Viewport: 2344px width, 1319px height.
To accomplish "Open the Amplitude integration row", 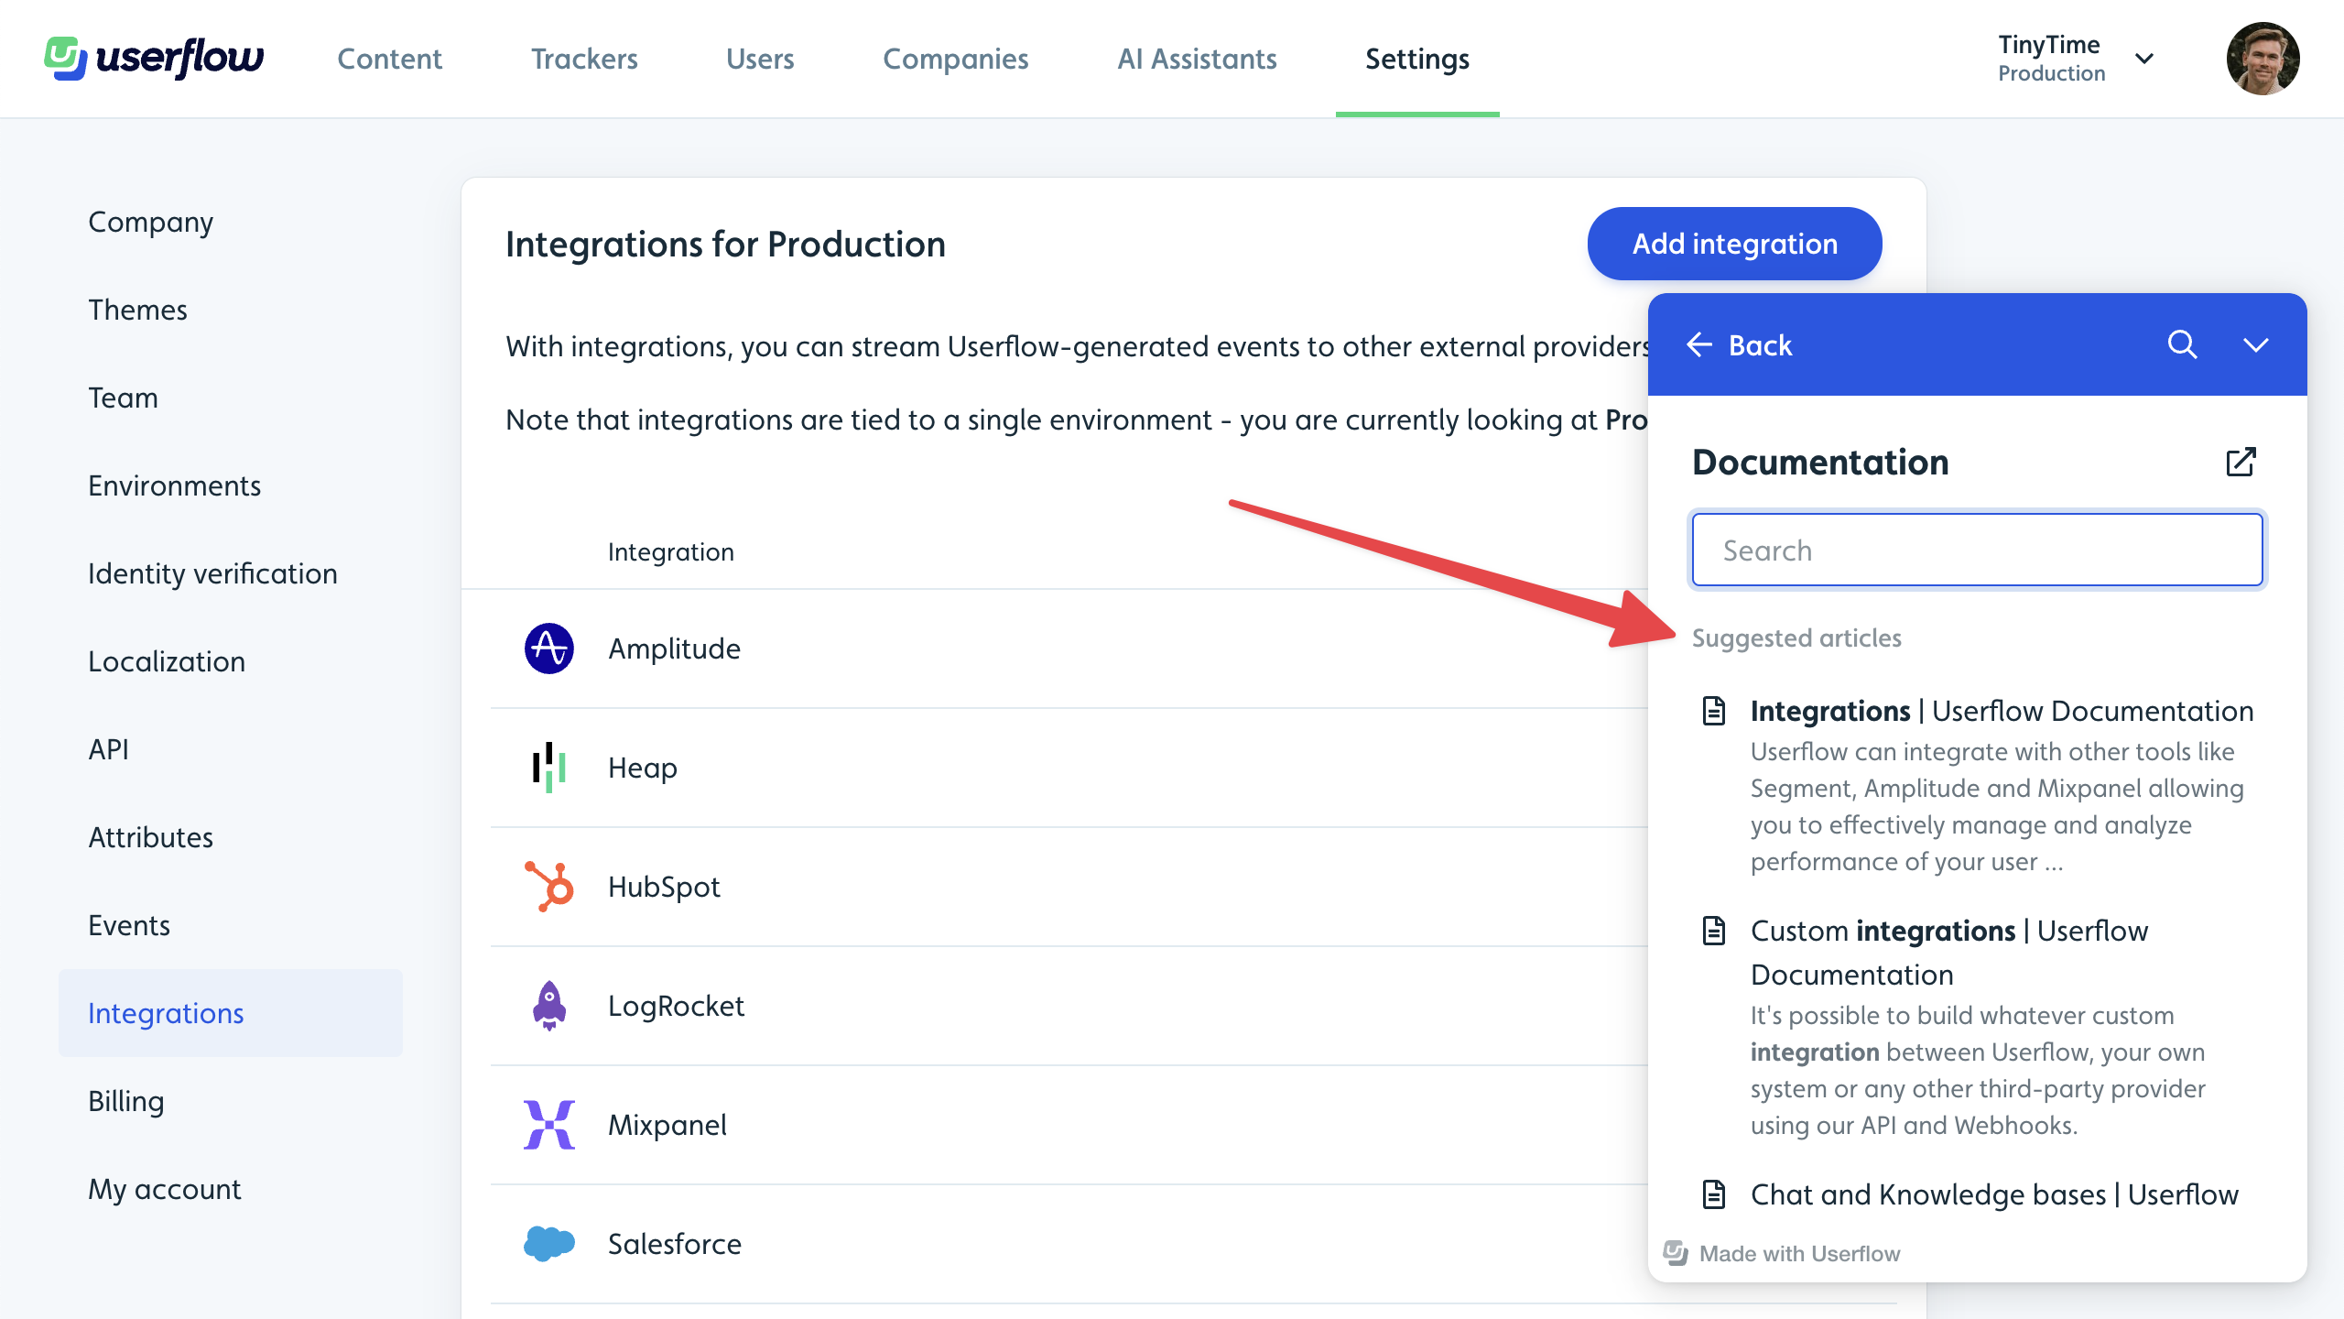I will coord(1069,649).
